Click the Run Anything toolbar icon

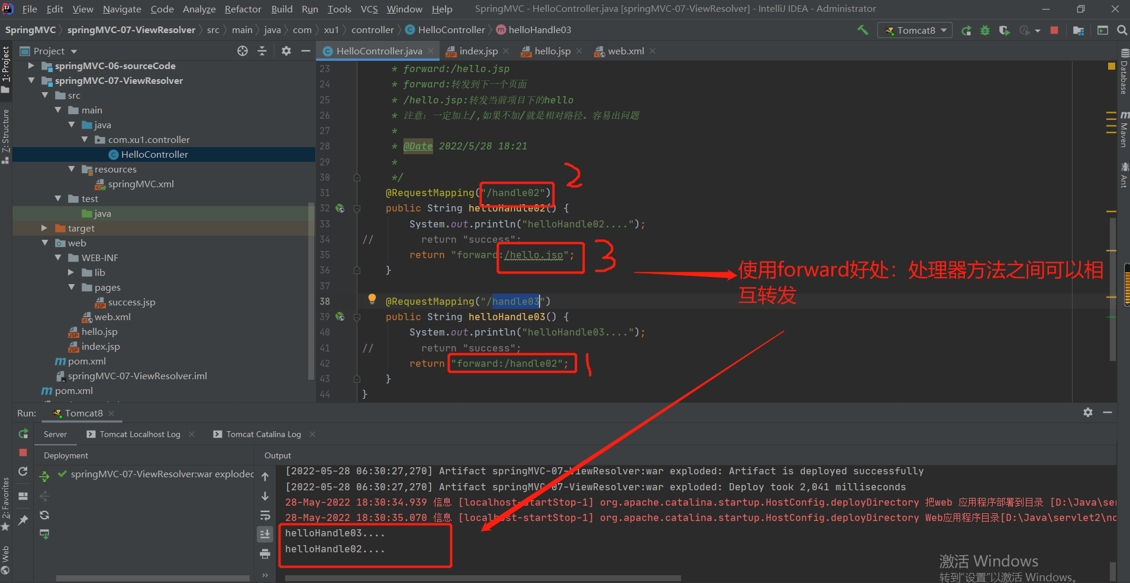pos(1103,30)
